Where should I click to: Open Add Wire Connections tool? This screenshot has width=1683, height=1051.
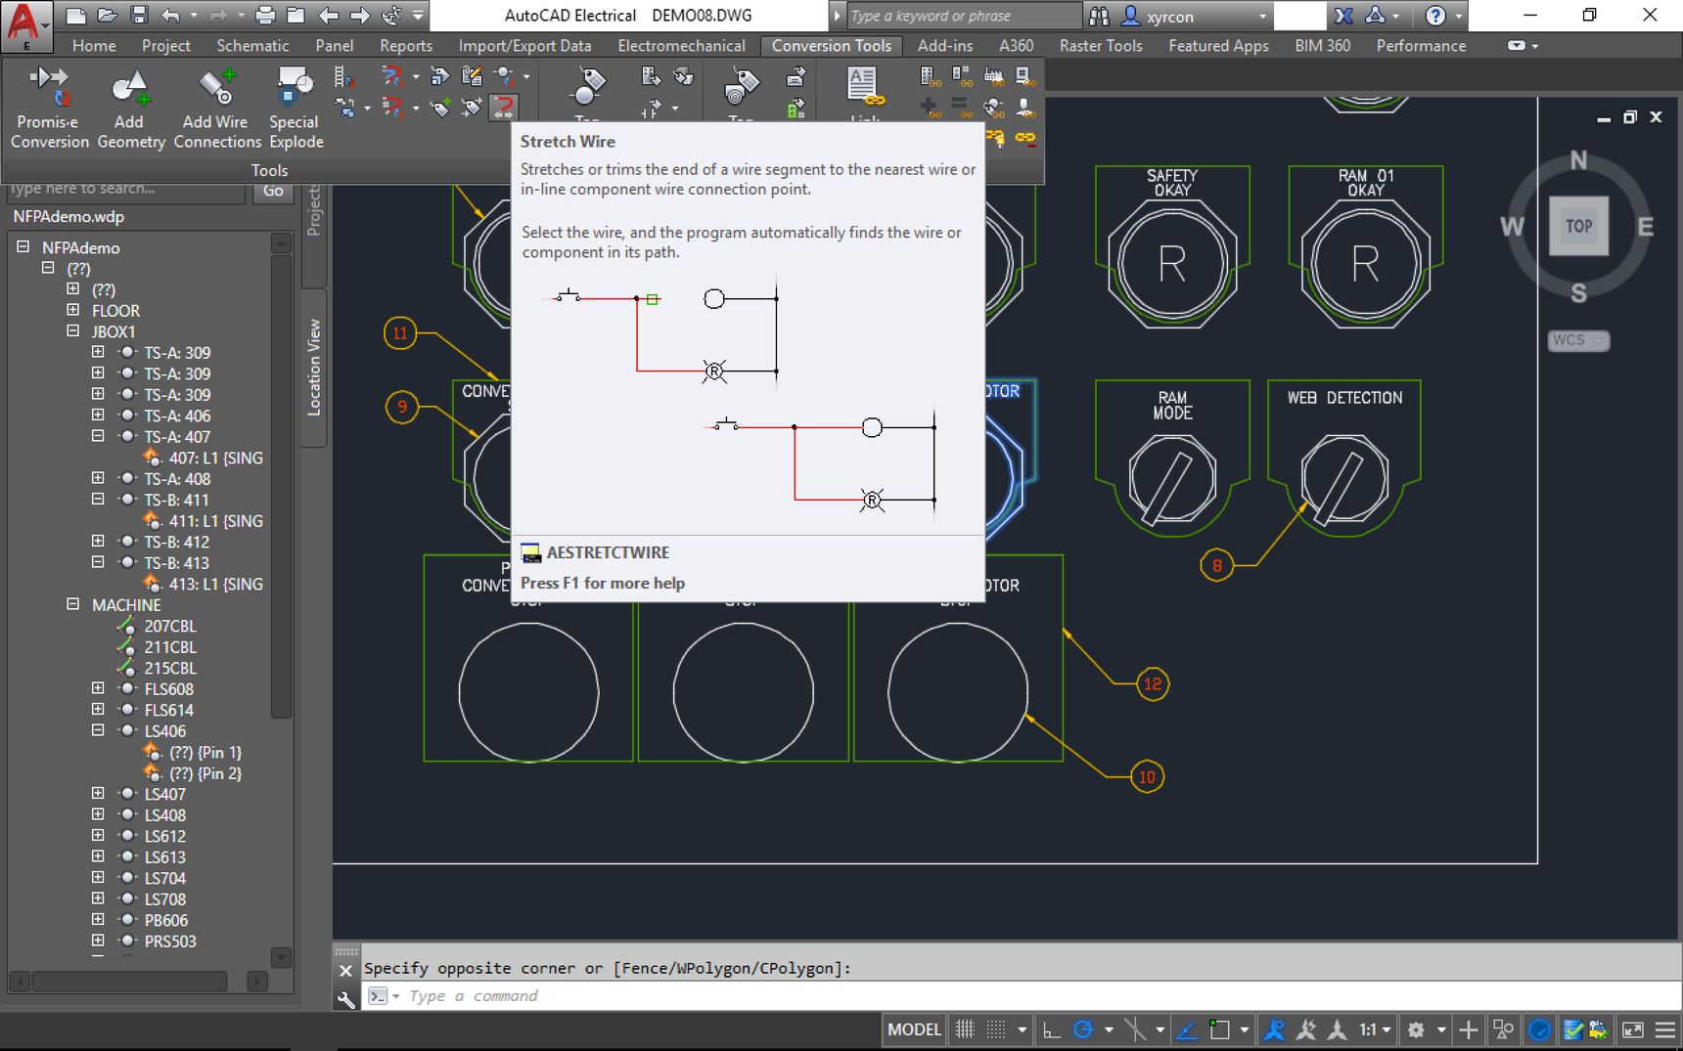click(x=216, y=108)
